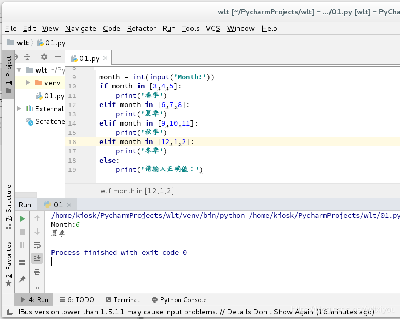
Task: Select External Libraries in project tree
Action: coord(45,109)
